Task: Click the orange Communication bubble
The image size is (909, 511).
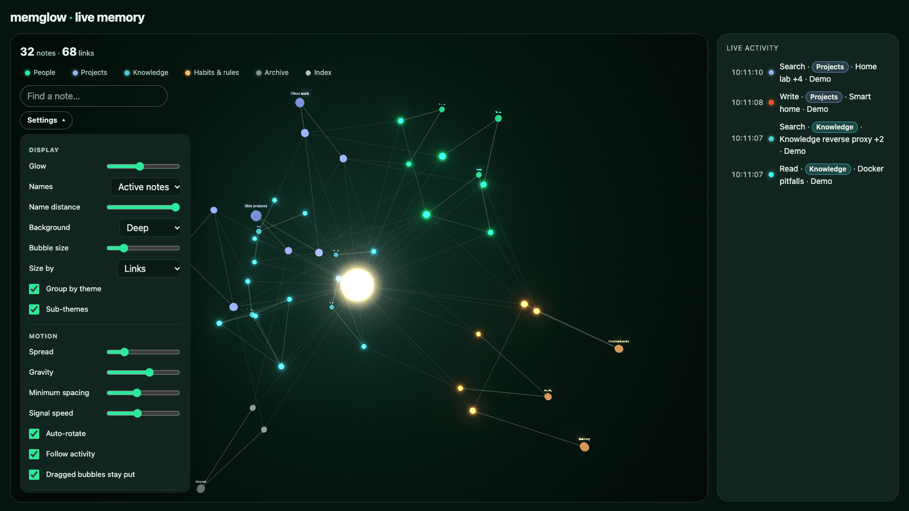Action: point(619,349)
